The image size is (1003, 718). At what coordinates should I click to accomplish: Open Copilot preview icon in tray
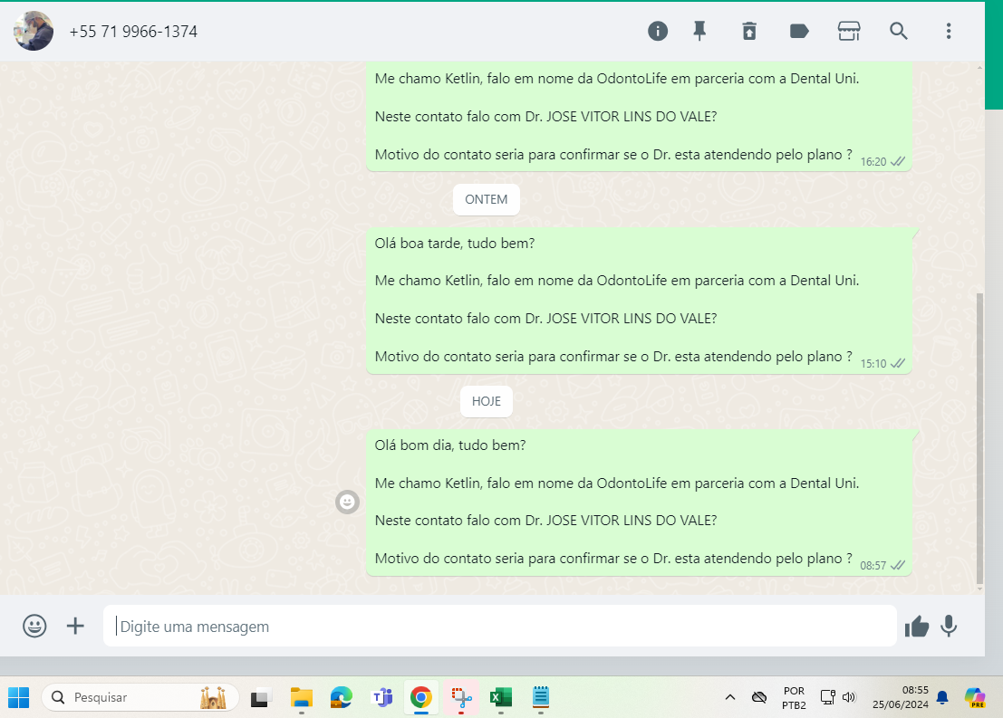coord(975,697)
